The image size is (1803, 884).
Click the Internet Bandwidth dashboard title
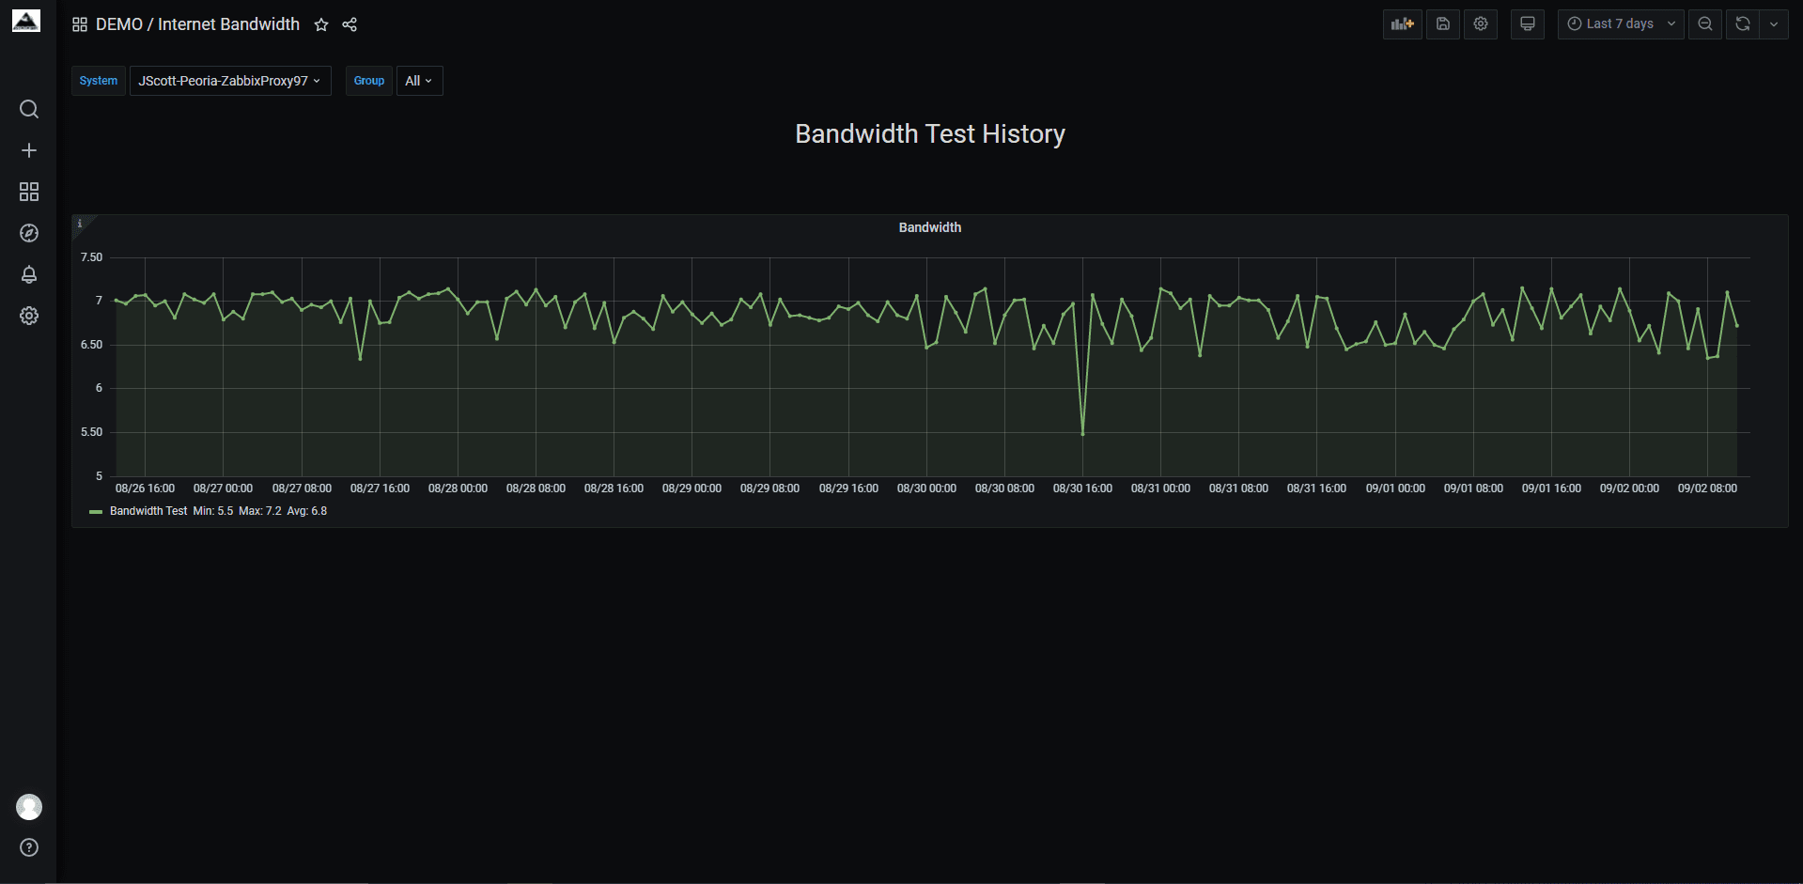coord(228,24)
